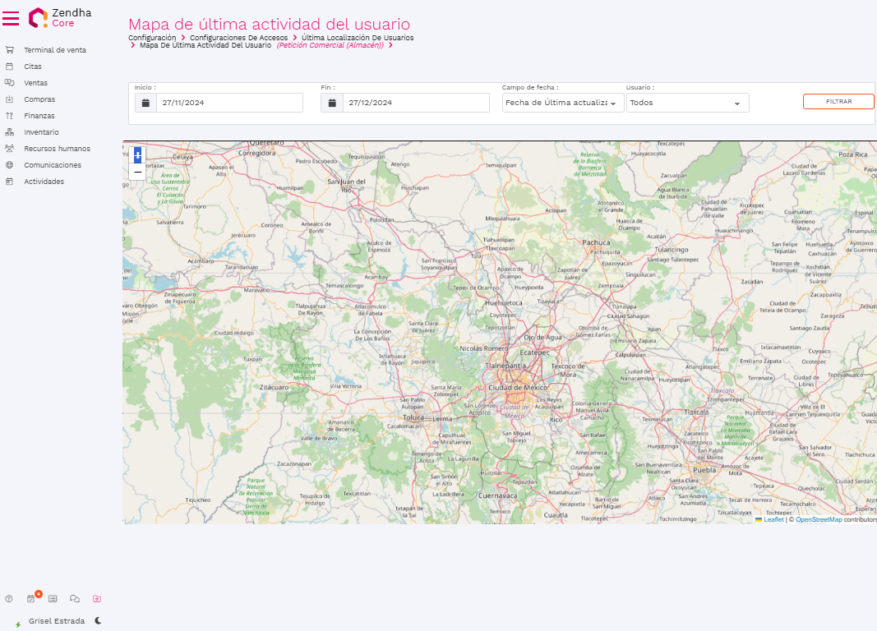Open calendar picker for Fin date
Screen dimensions: 877x631
point(332,103)
